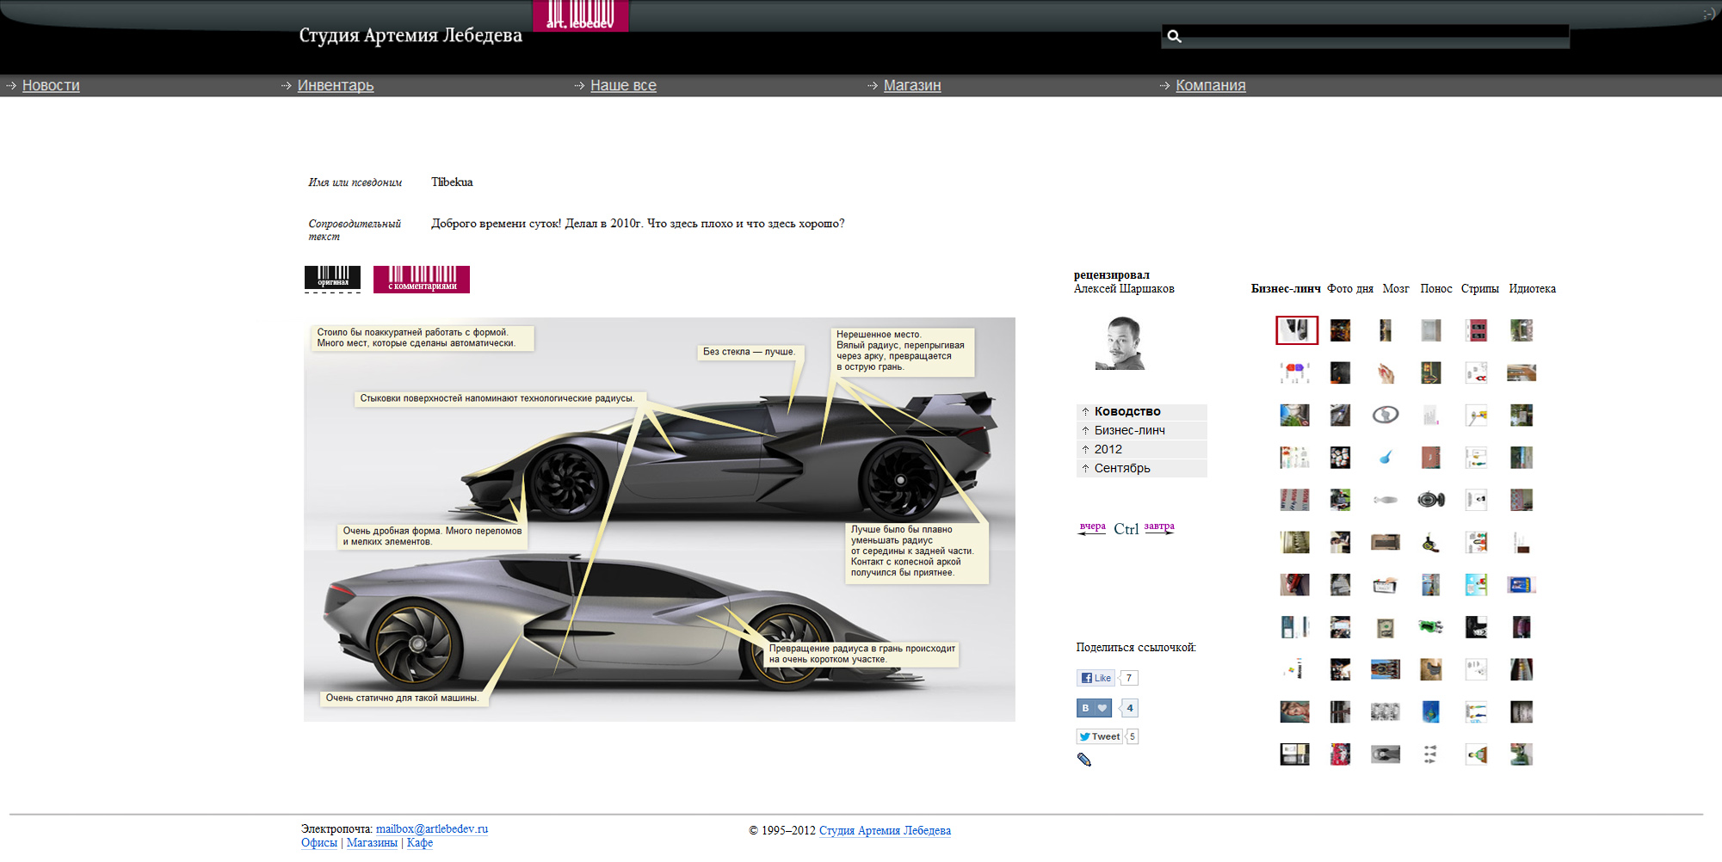This screenshot has width=1722, height=862.
Task: Click the Facebook Like button
Action: click(x=1096, y=678)
